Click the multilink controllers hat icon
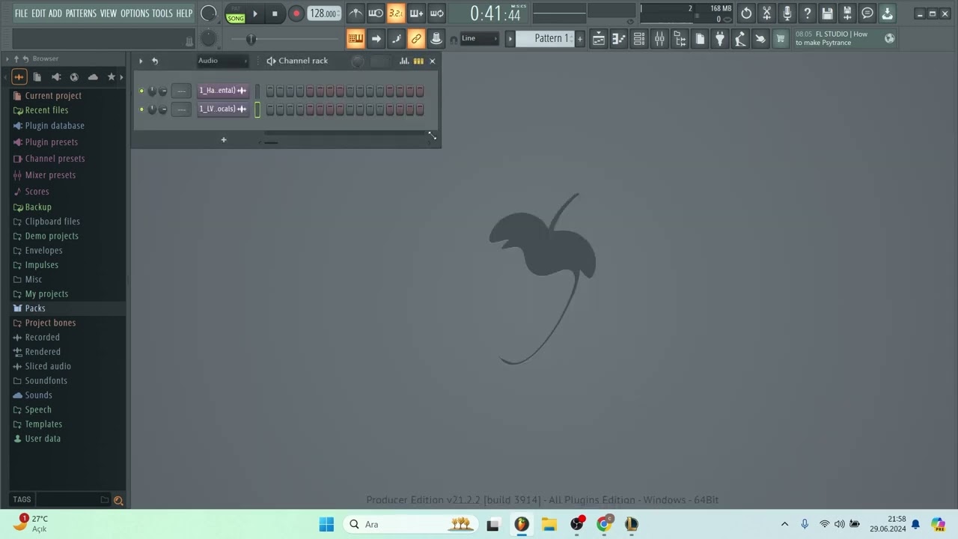 click(x=436, y=39)
